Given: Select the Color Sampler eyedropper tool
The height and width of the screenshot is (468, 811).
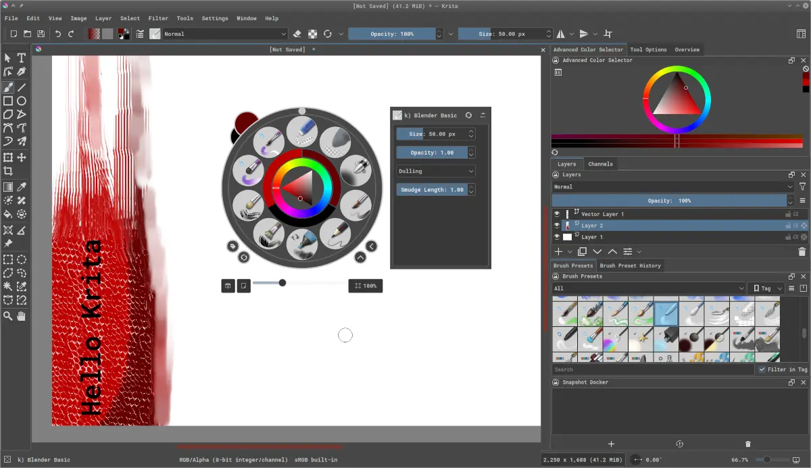Looking at the screenshot, I should point(22,187).
